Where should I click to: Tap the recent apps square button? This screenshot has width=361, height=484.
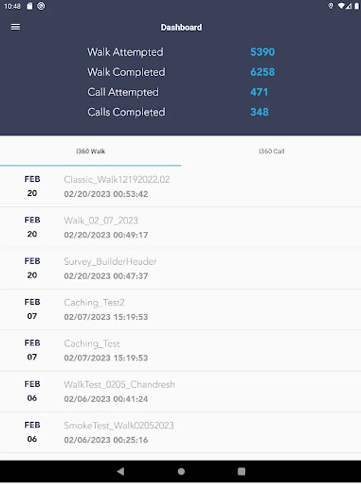tap(241, 471)
